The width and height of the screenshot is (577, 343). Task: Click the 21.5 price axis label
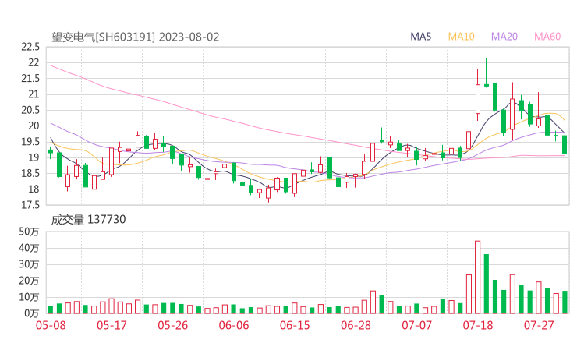[x=30, y=79]
